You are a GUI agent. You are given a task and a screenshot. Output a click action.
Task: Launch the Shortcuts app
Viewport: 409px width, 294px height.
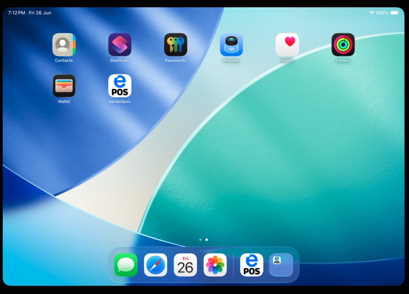coord(120,45)
